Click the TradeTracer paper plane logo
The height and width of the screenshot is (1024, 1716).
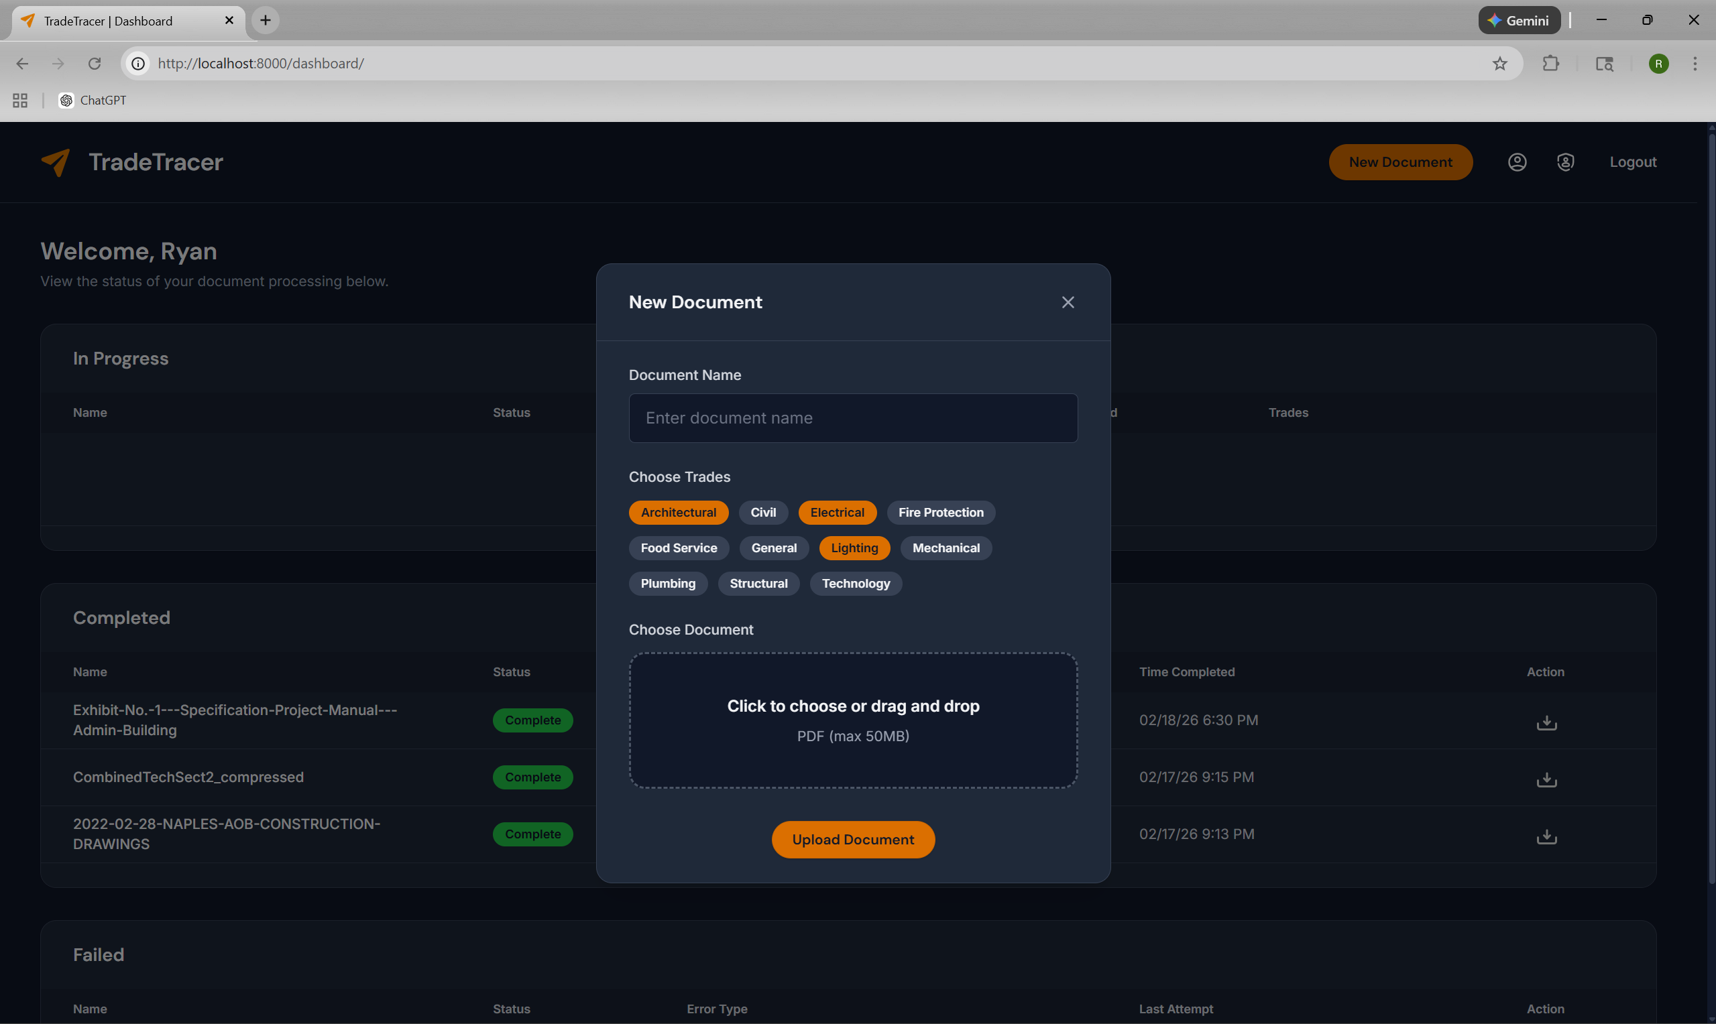coord(56,162)
